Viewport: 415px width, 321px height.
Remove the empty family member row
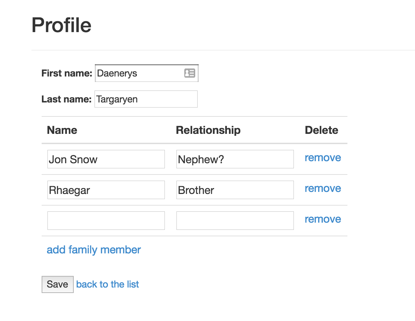(323, 219)
